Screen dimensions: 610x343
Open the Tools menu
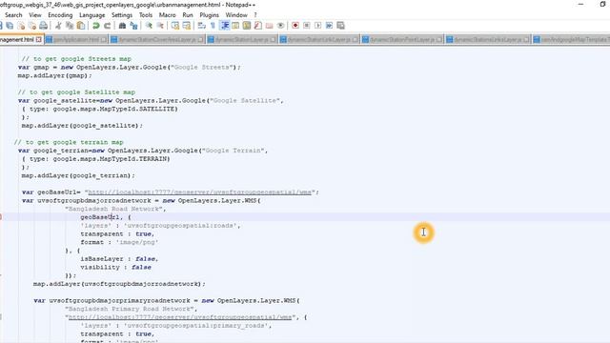(x=146, y=15)
